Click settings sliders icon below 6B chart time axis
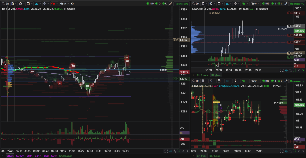The height and width of the screenshot is (158, 306). 171,151
